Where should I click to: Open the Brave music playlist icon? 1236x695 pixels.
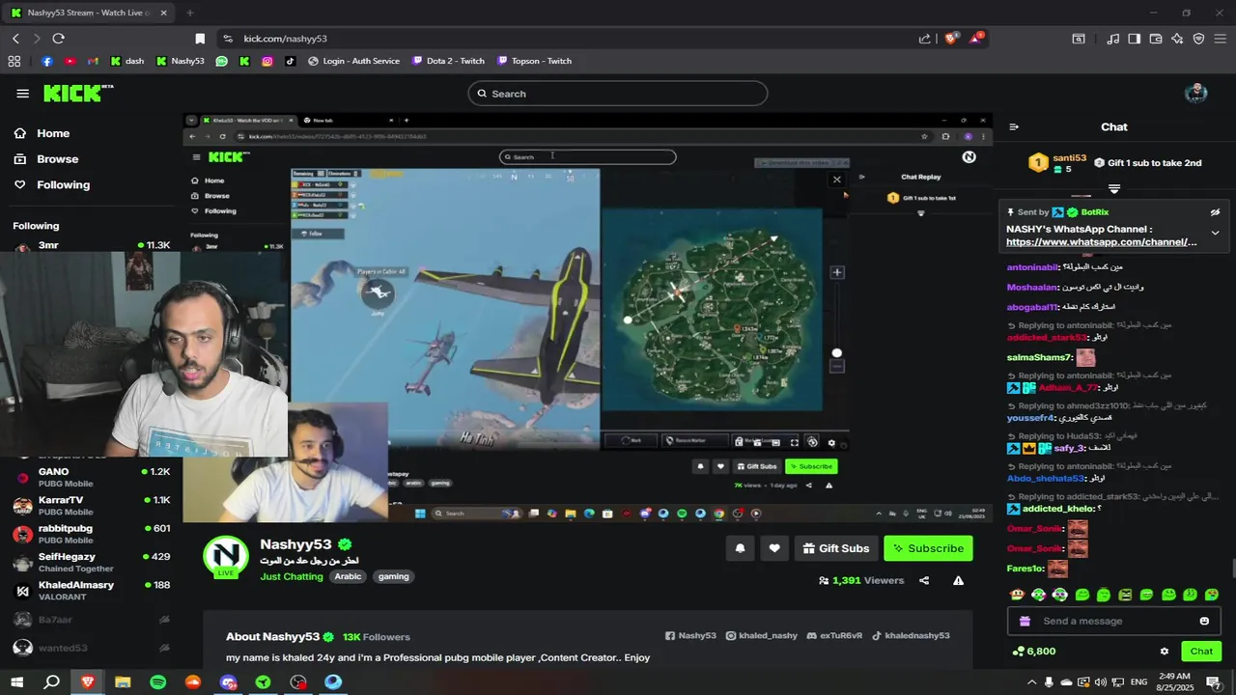click(x=1113, y=39)
